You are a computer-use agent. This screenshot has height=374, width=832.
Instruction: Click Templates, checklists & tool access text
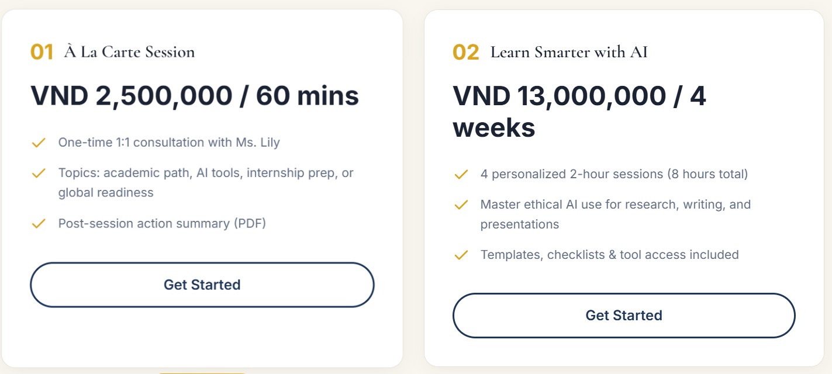point(609,255)
